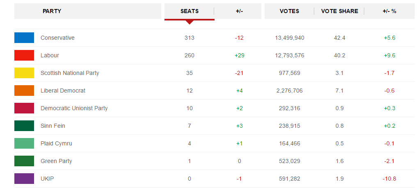The height and width of the screenshot is (188, 418).
Task: Click the red sort arrow under SEATS
Action: tap(189, 22)
